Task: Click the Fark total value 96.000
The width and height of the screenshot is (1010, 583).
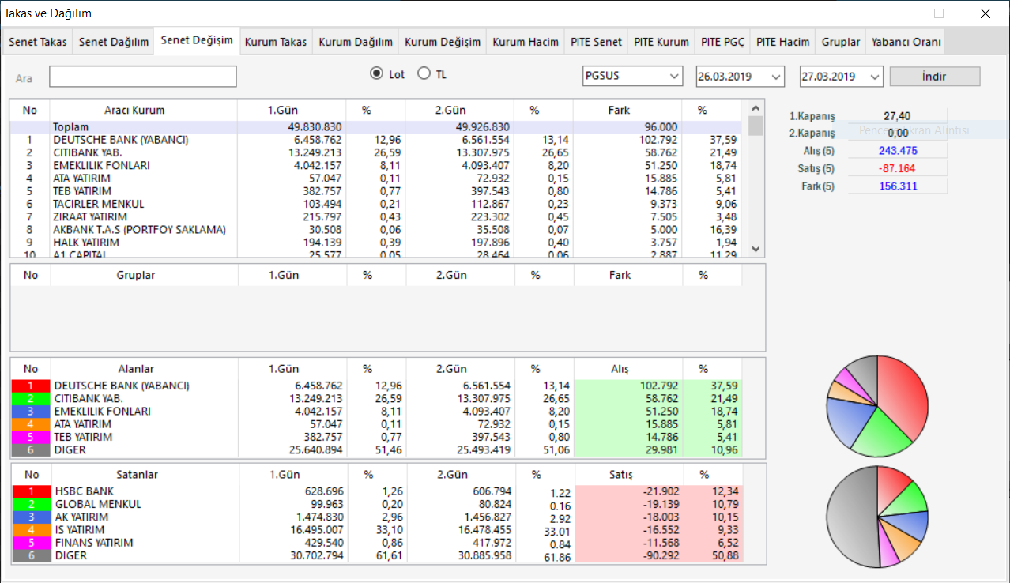Action: [x=661, y=126]
